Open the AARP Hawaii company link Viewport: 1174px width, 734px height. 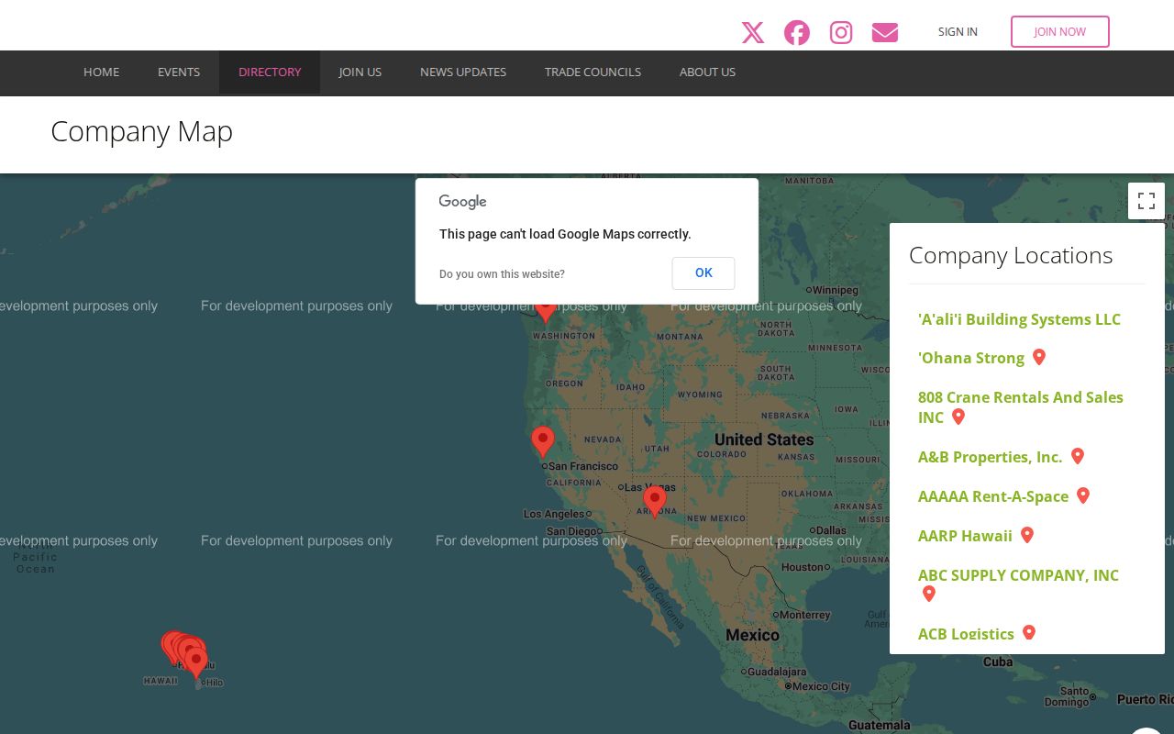[965, 536]
